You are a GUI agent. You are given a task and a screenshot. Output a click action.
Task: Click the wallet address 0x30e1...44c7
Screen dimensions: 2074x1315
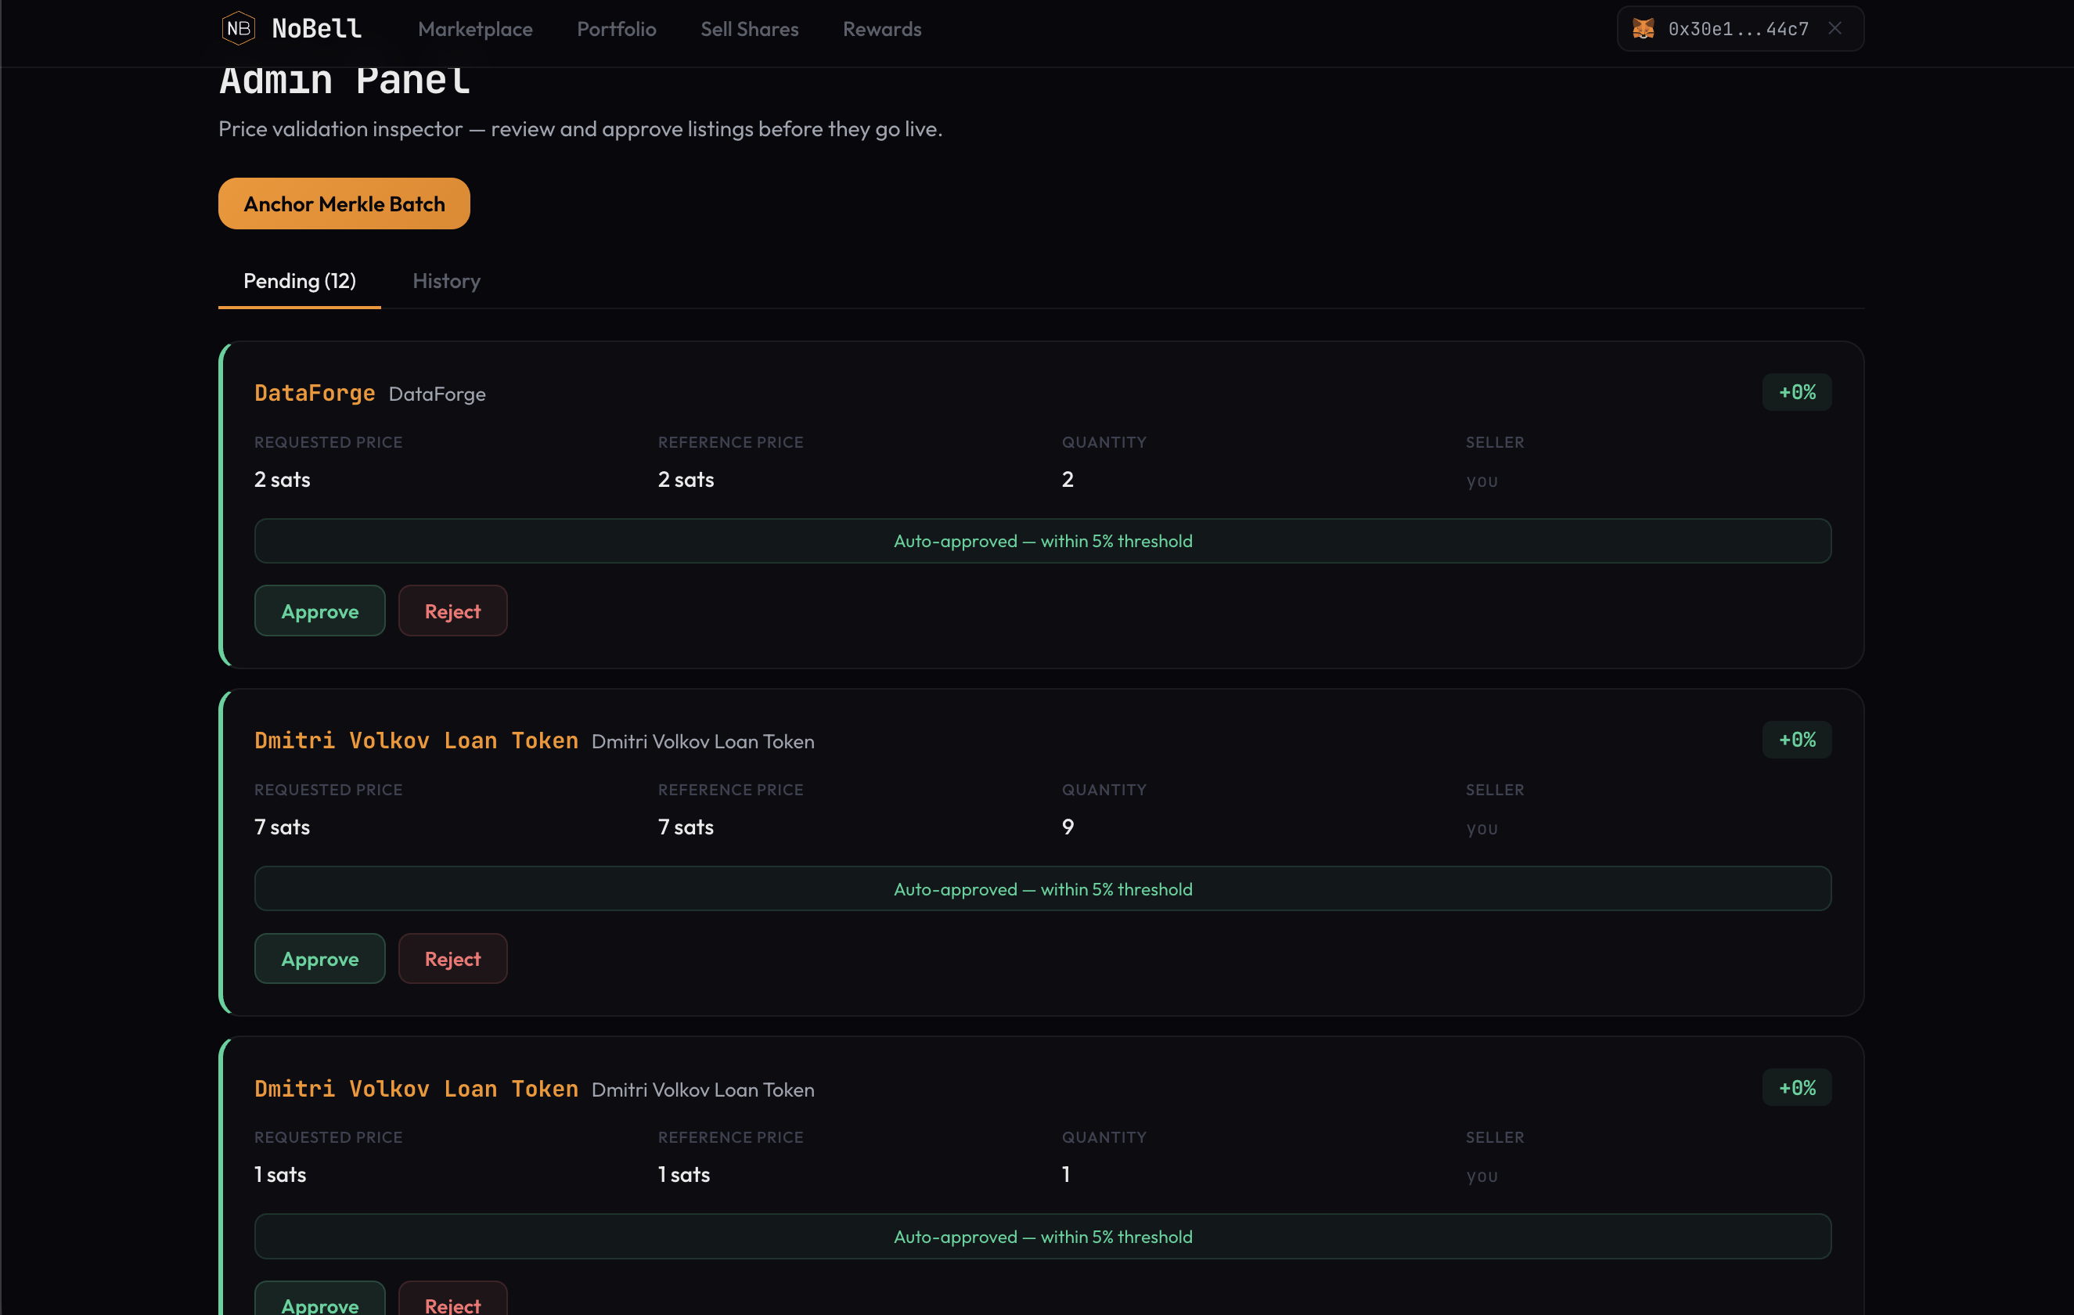tap(1737, 29)
